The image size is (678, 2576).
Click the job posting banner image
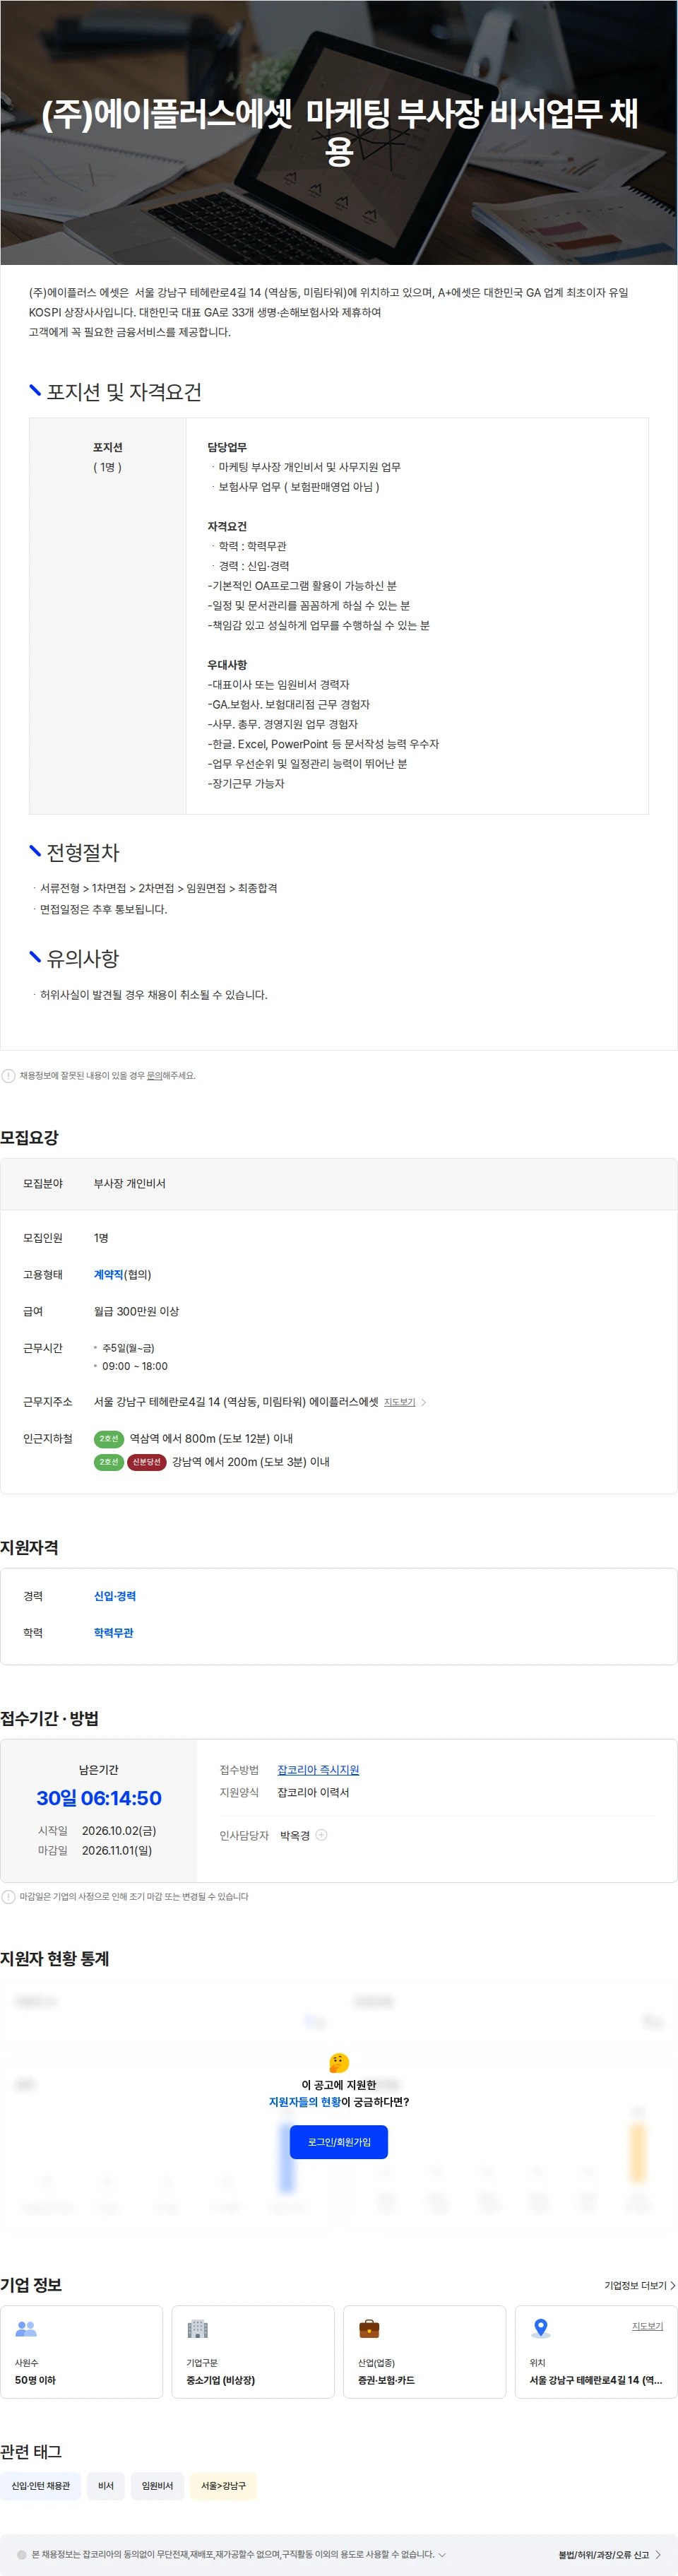point(339,132)
